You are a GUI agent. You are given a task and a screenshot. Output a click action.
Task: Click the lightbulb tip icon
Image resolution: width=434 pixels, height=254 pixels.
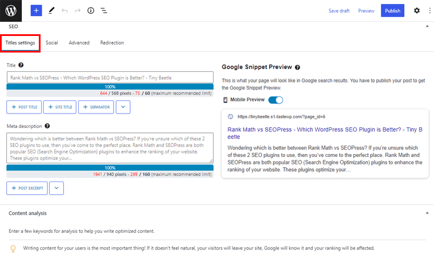click(13, 248)
